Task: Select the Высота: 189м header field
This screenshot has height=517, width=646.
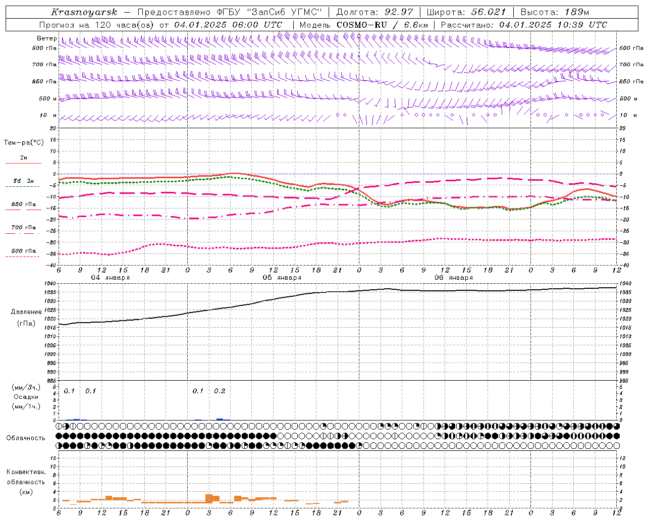Action: point(555,12)
